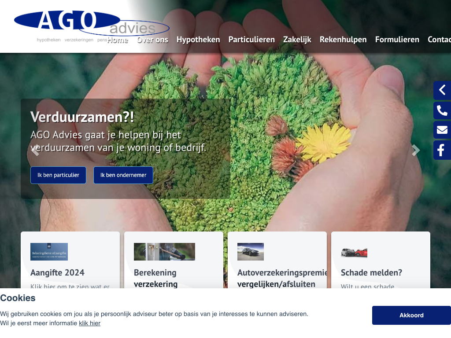Screen dimensions: 451x338
Task: Open the Zakelijk menu item
Action: click(x=297, y=40)
